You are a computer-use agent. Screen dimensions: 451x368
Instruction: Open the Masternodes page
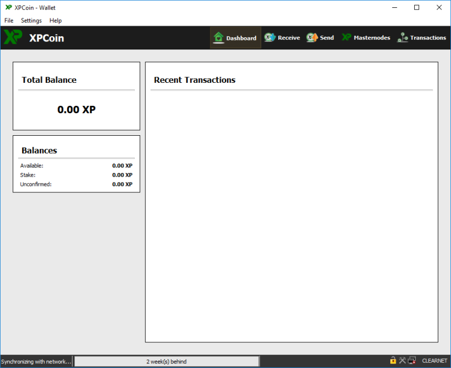coord(366,38)
